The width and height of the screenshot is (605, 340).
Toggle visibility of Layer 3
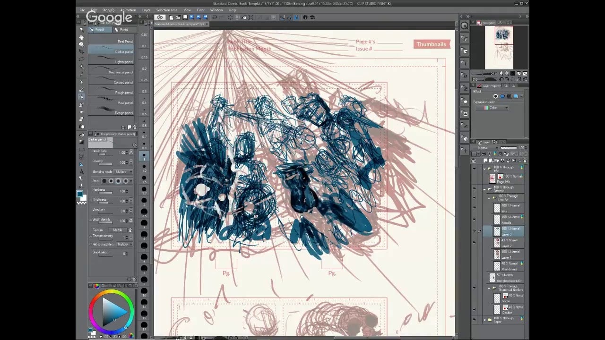coord(474,231)
